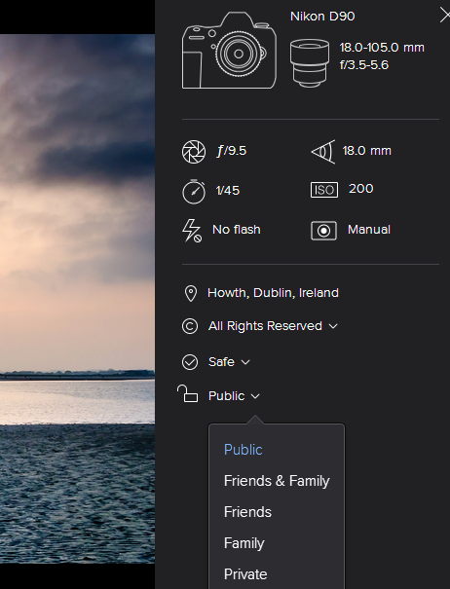Click the Nikon D90 camera name
The height and width of the screenshot is (589, 450).
[322, 17]
